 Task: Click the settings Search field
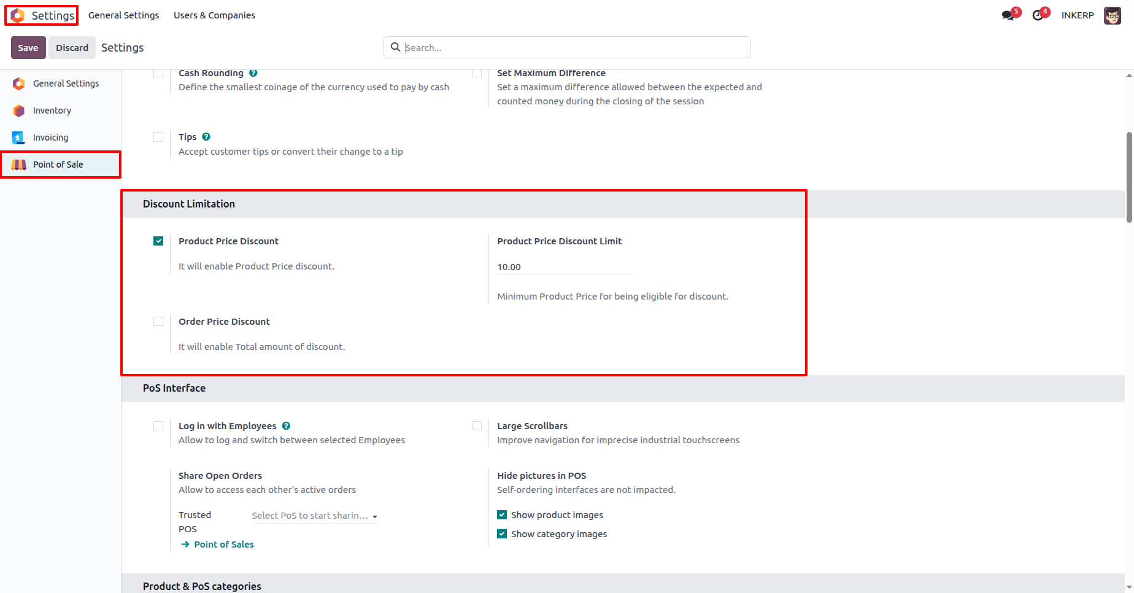pos(567,47)
